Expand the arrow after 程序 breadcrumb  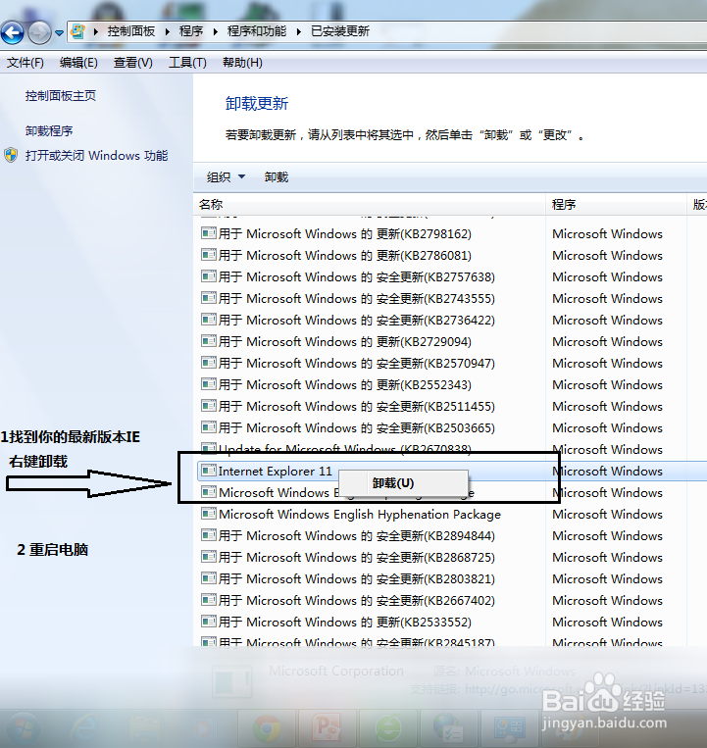pos(215,32)
